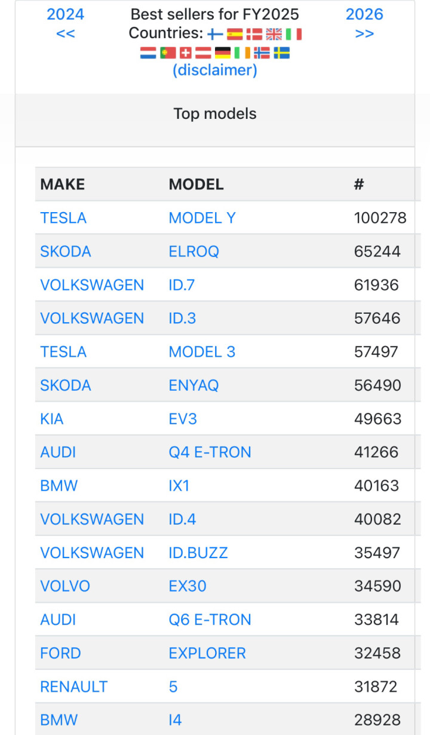Open the RENAULT make link
This screenshot has height=735, width=430.
[73, 687]
